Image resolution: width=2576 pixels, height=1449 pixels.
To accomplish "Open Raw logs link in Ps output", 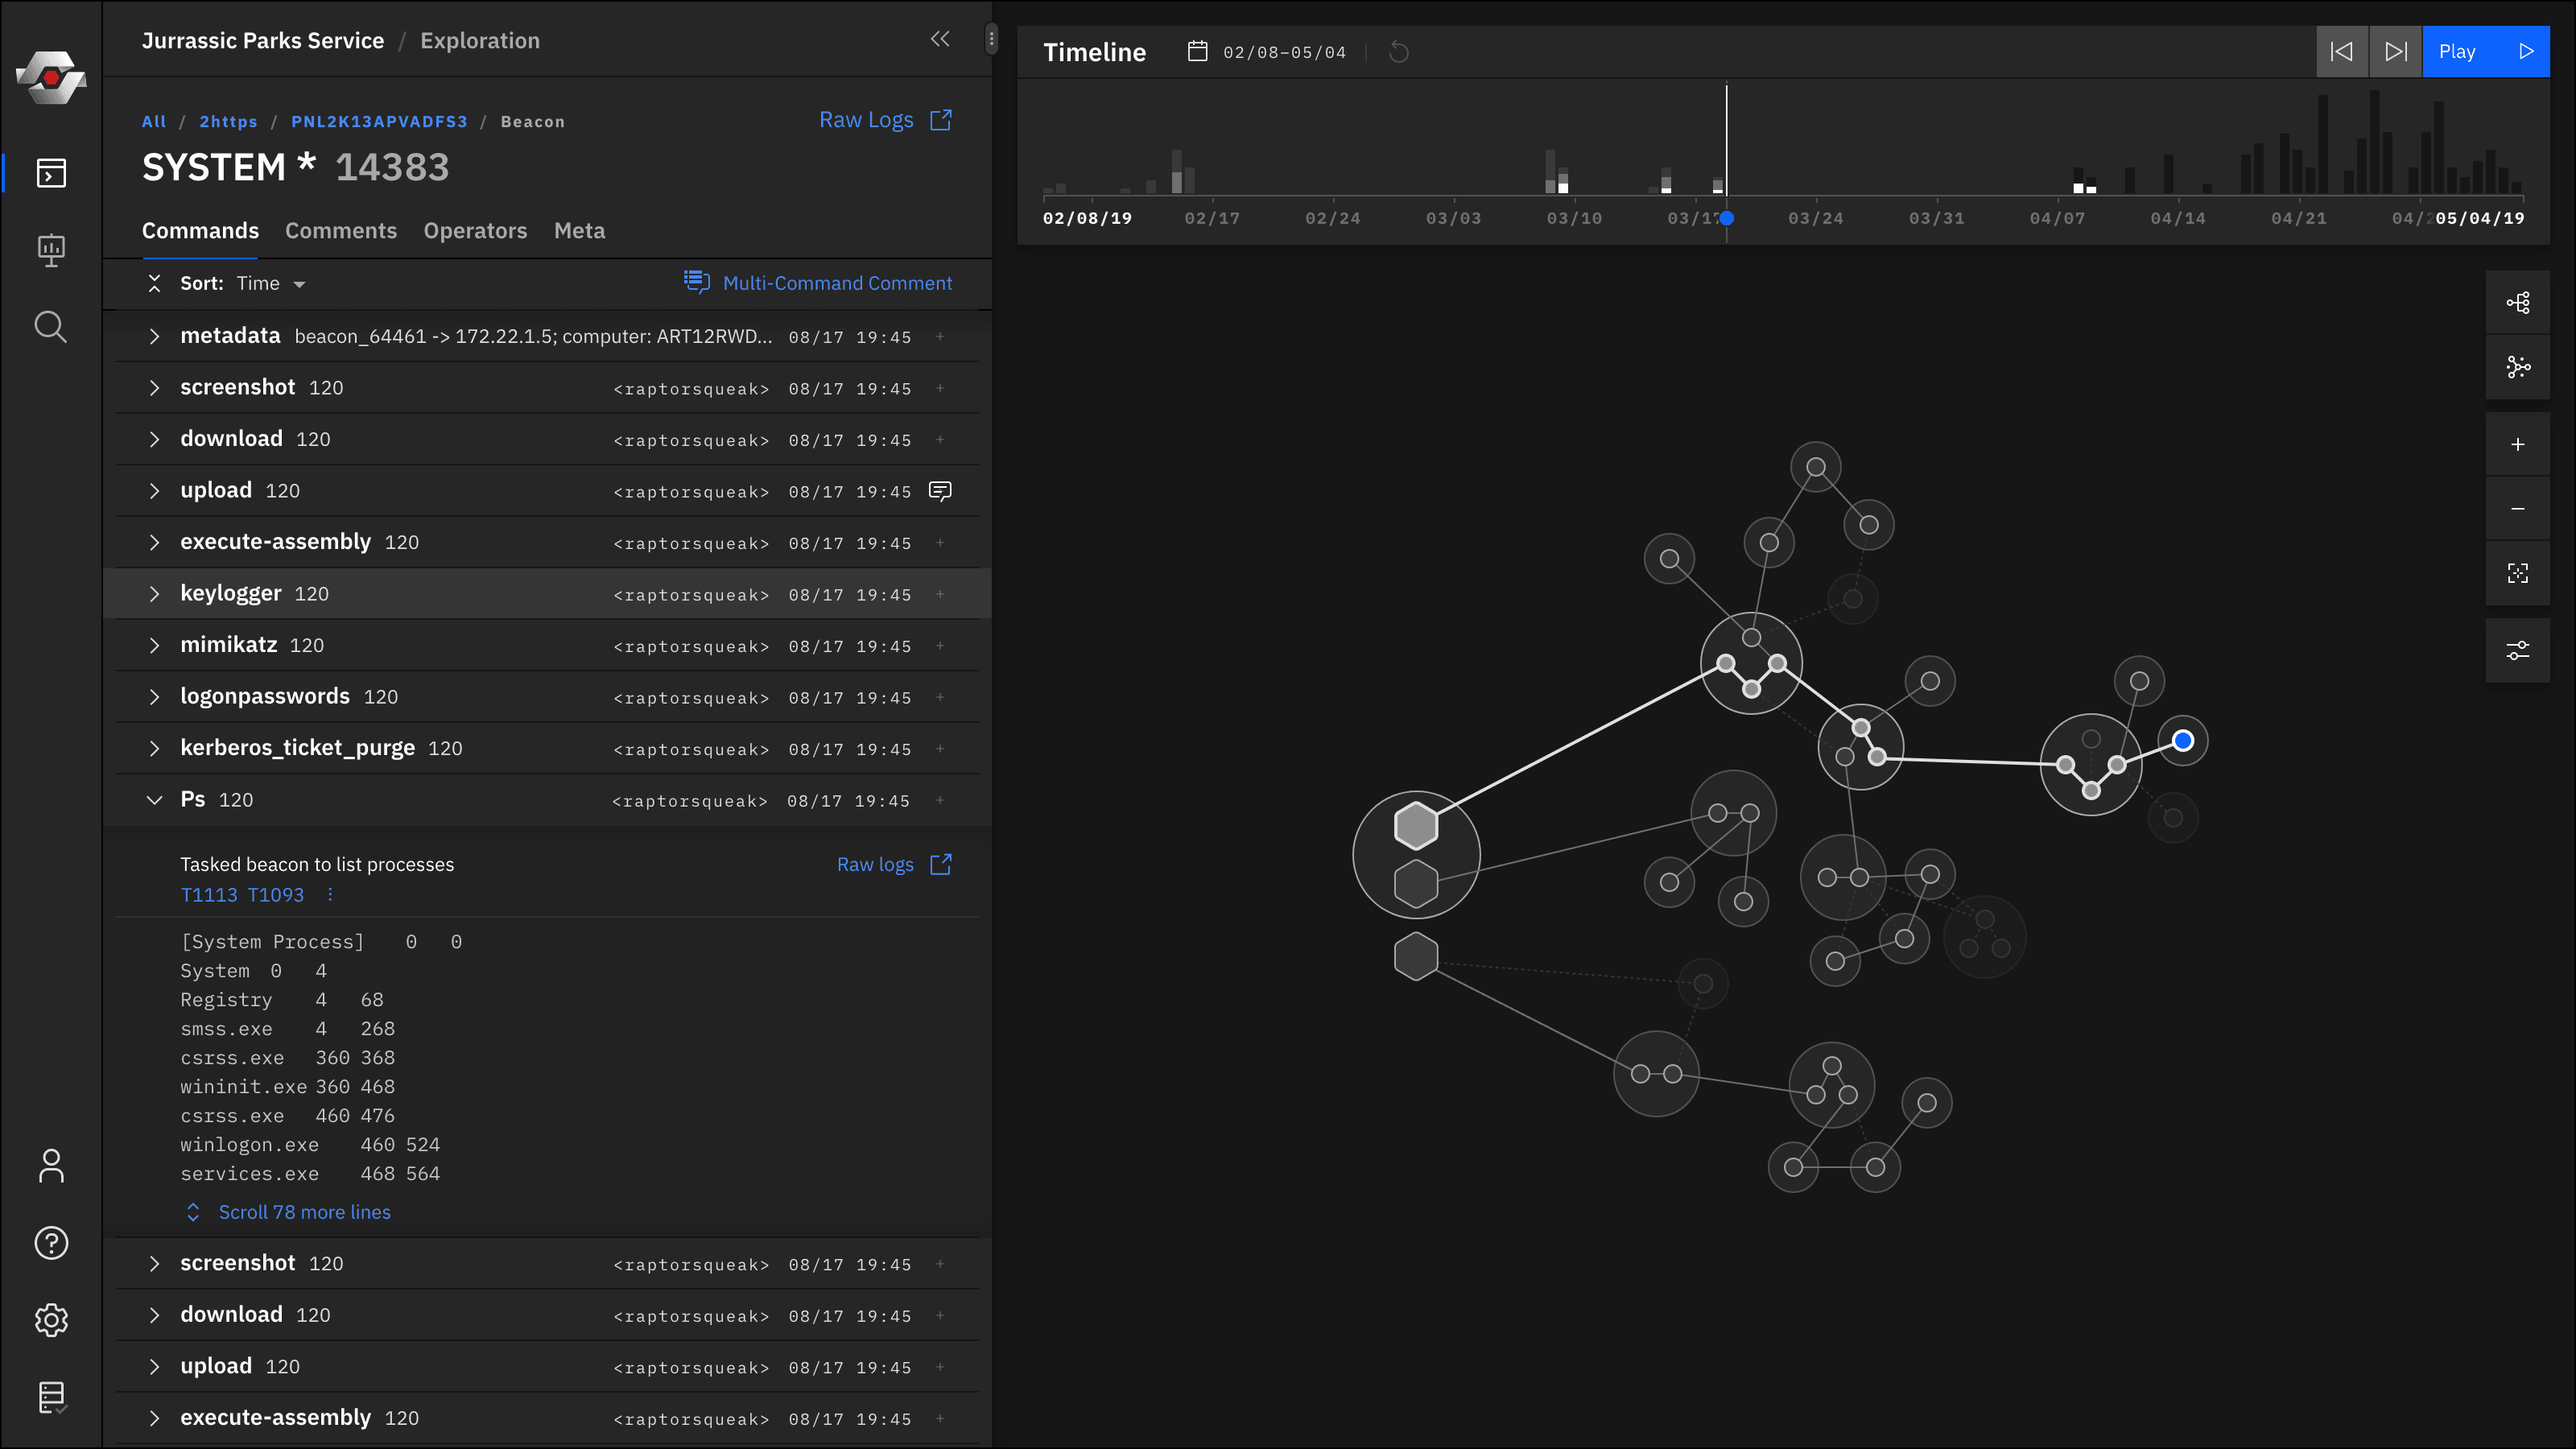I will (x=894, y=865).
